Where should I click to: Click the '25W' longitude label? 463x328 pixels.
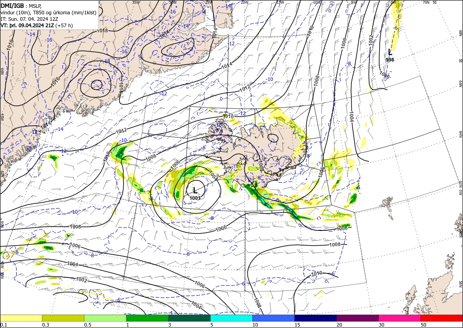coord(208,2)
